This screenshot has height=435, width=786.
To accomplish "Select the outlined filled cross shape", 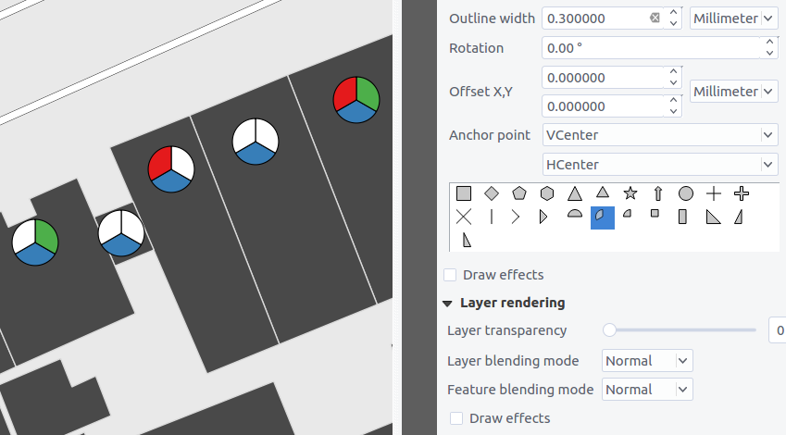I will coord(742,193).
